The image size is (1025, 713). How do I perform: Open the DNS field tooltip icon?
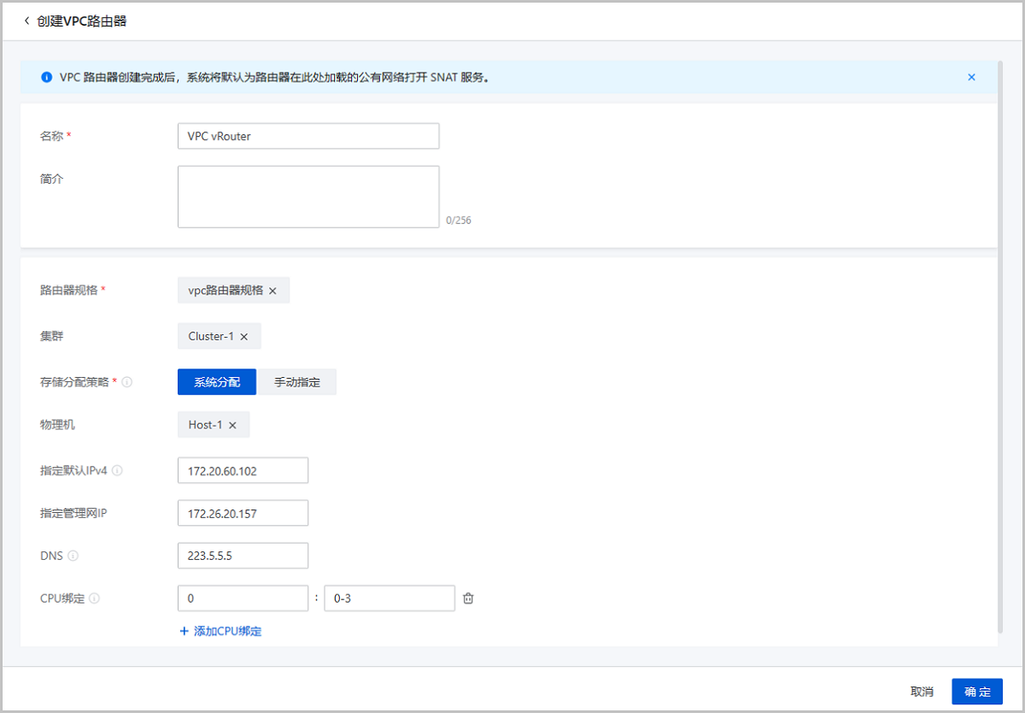[71, 555]
